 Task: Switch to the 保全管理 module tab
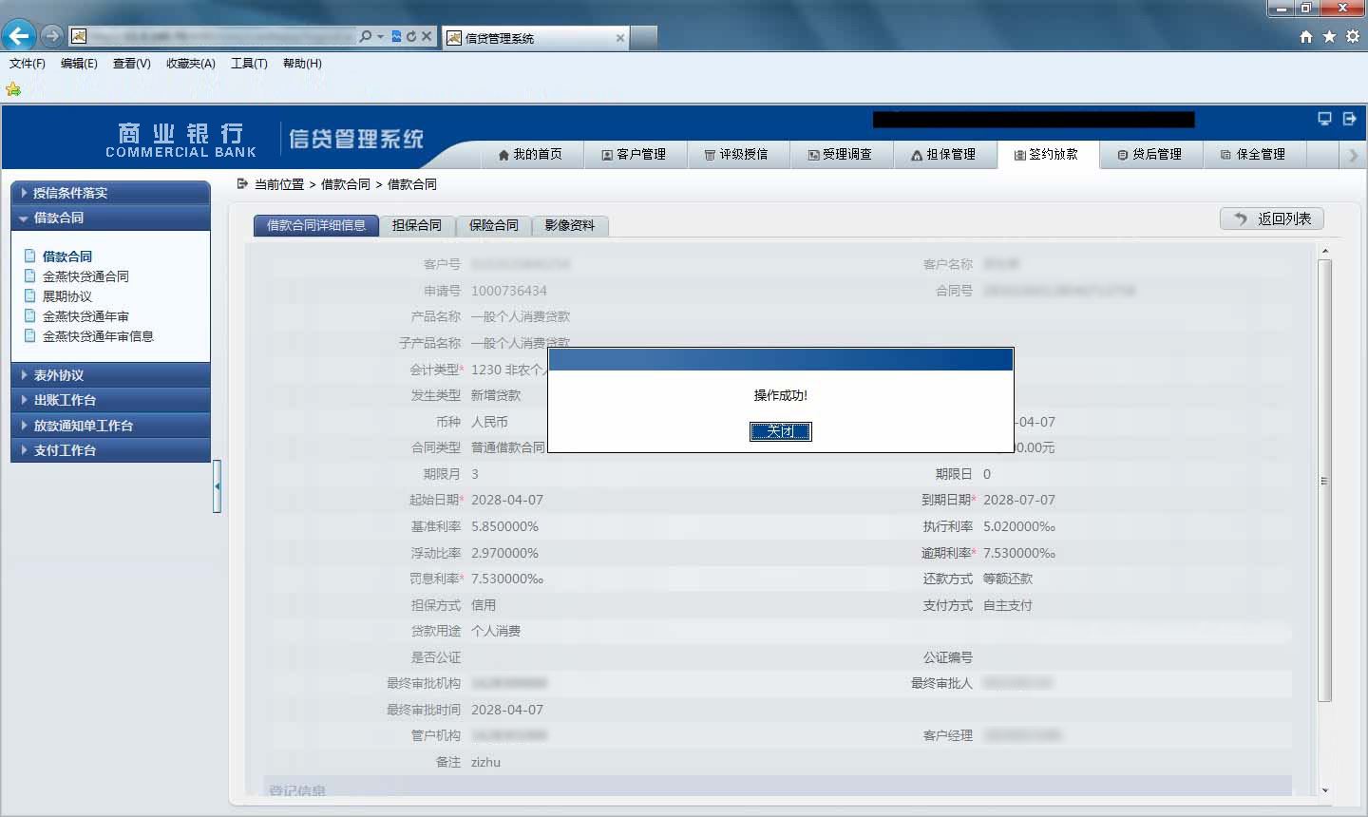(1255, 155)
